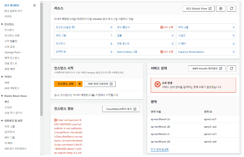244x157 pixels.
Task: Open 네트워크 인터페이스 in sidebar
Action: point(15,149)
